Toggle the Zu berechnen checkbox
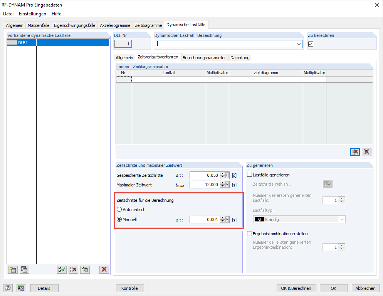 tap(311, 44)
